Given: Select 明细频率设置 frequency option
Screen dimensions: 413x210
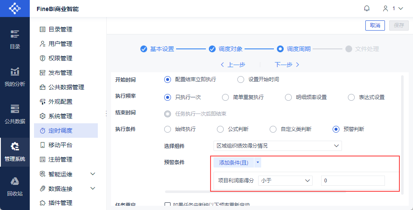Looking at the screenshot, I should click(x=288, y=97).
